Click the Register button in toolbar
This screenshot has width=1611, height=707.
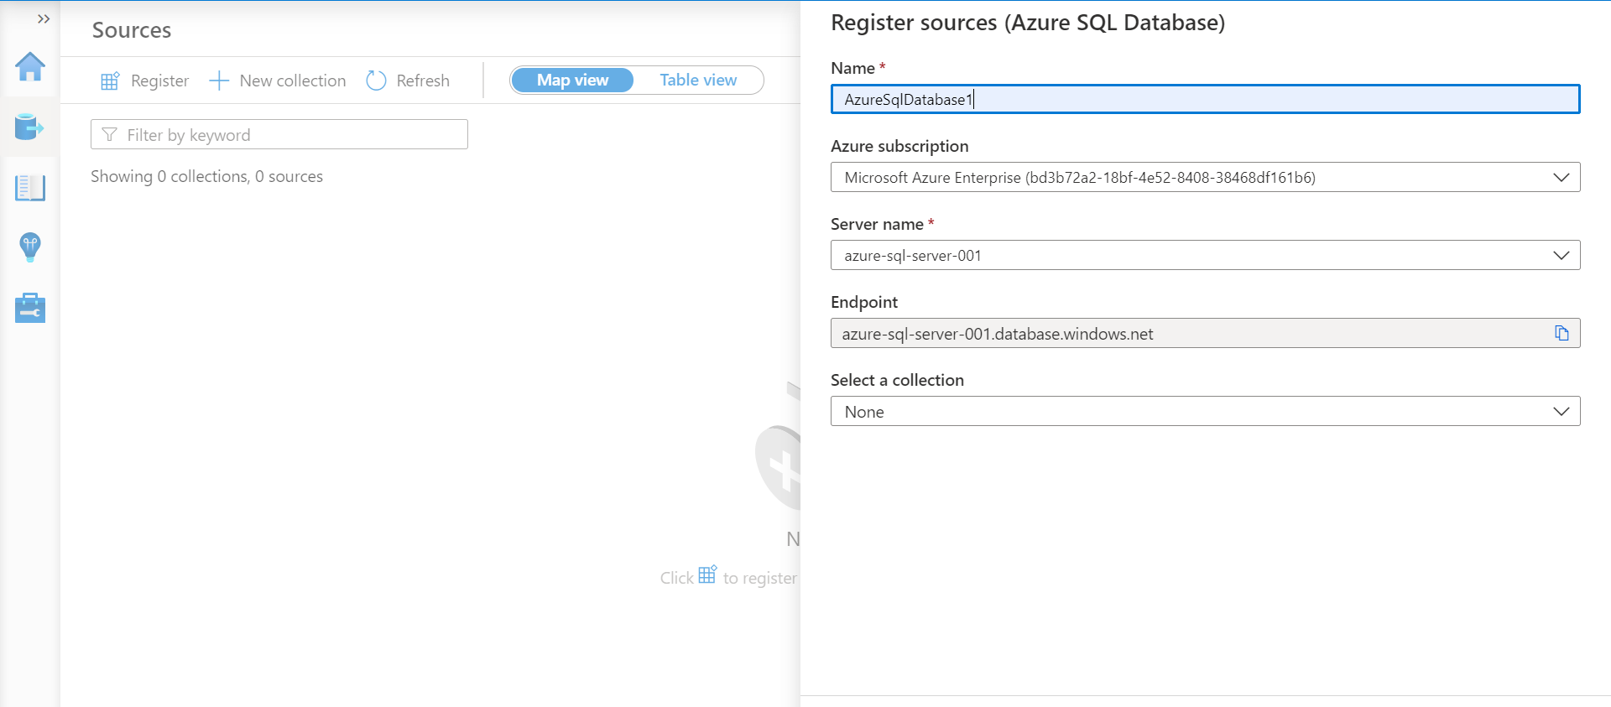pyautogui.click(x=145, y=81)
